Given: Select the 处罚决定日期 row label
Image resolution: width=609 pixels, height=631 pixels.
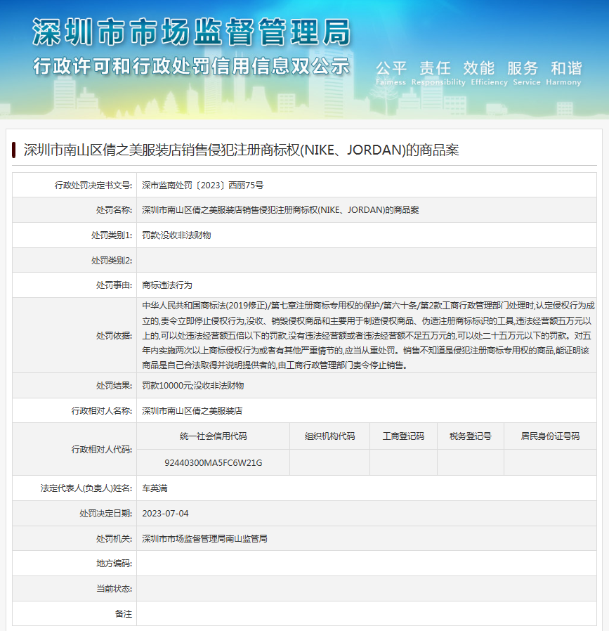Looking at the screenshot, I should pos(106,514).
